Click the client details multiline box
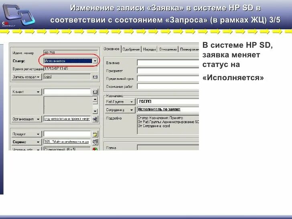This screenshot has height=219, width=292. (x=68, y=105)
